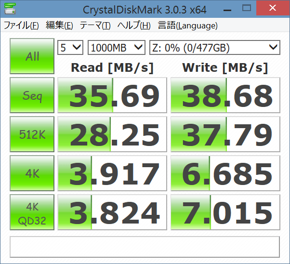The height and width of the screenshot is (264, 290).
Task: Click the 4K QD32 read result 3.824
Action: click(112, 212)
